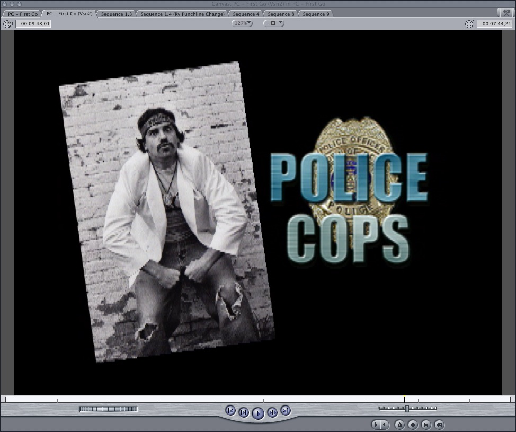Click Play Around Current Frame button
The height and width of the screenshot is (432, 516).
(x=272, y=412)
